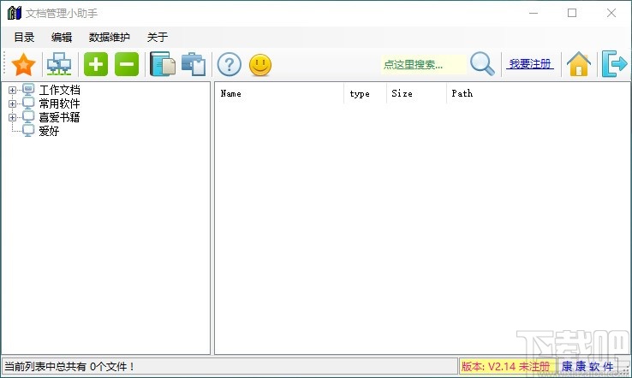Select the 工作文档 tree item
Image resolution: width=632 pixels, height=378 pixels.
(x=59, y=90)
